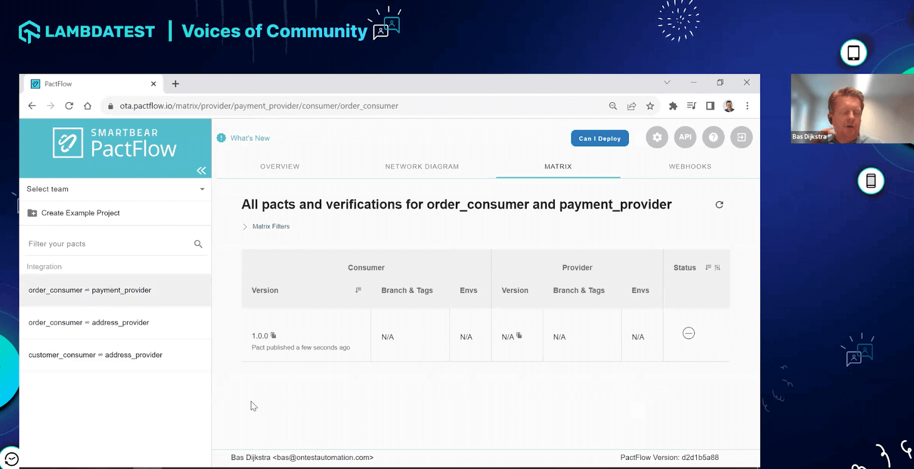The image size is (914, 469).
Task: Click the Filter your pacts field
Action: point(109,244)
